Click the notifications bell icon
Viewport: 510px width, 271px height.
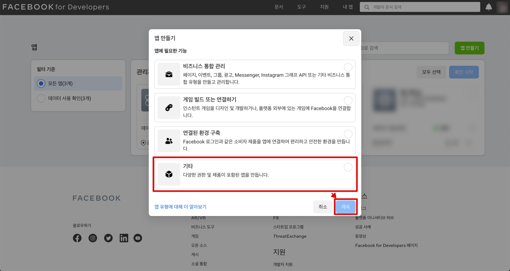489,7
